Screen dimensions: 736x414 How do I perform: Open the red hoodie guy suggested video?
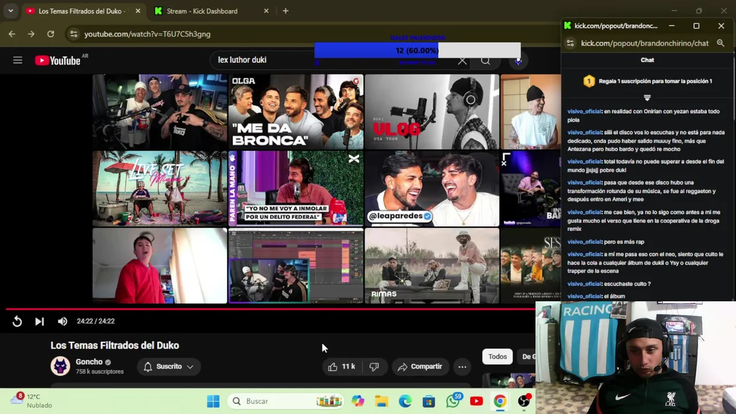pyautogui.click(x=160, y=266)
